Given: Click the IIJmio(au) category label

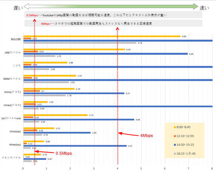Looking at the screenshot, I should click(15, 131).
